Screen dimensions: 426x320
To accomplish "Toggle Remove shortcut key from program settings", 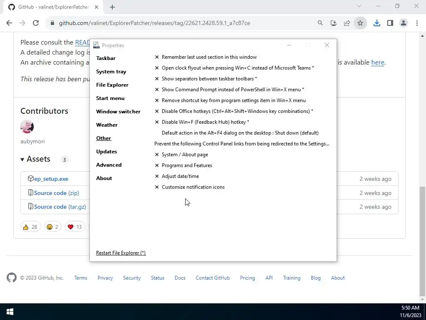I will pyautogui.click(x=230, y=100).
